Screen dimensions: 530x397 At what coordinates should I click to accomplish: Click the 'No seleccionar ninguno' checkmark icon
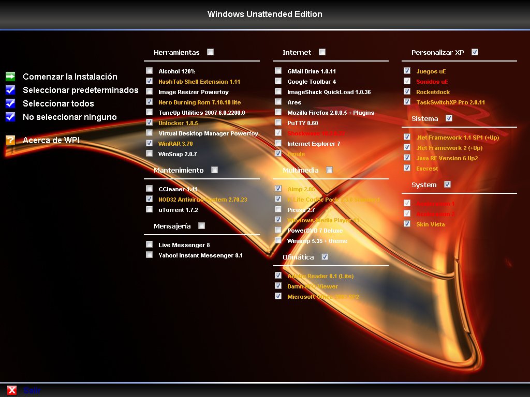click(10, 117)
